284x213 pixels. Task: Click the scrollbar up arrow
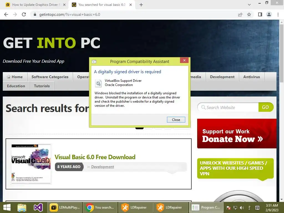point(282,22)
